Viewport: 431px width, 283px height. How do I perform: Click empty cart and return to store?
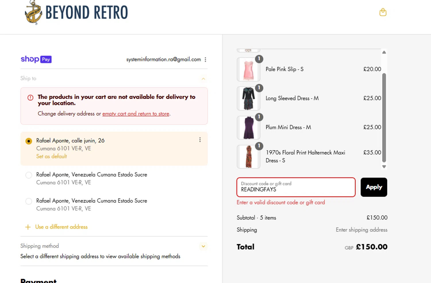[136, 114]
